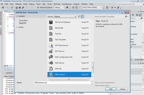This screenshot has height=95, width=144.
Task: Click the Open File toolbar icon
Action: [x=17, y=8]
